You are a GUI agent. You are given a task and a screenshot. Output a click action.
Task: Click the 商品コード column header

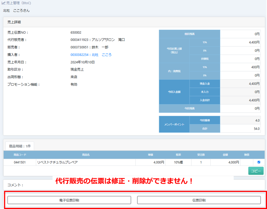click(20, 155)
